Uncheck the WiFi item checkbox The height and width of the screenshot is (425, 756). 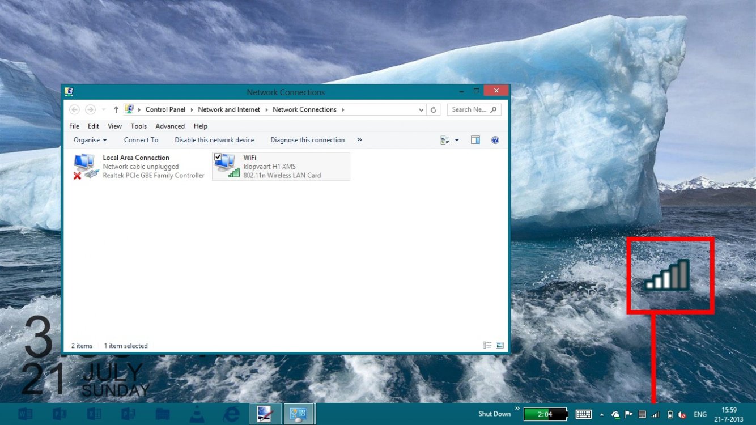click(x=218, y=157)
